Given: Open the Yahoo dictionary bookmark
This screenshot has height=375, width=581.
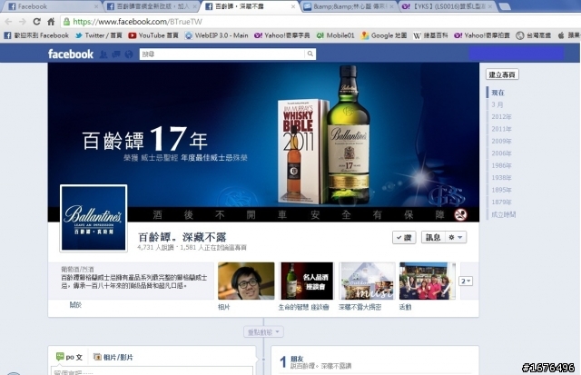Looking at the screenshot, I should (282, 35).
